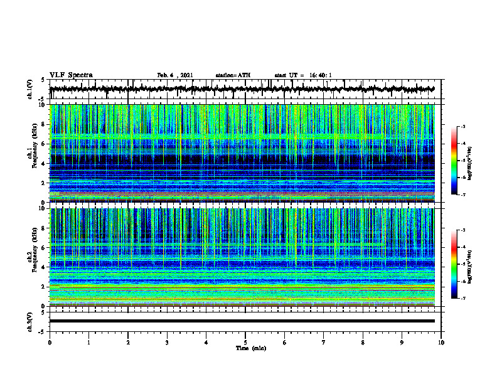Click the "5" tick on the time axis
This screenshot has height=384, width=497.
[245, 343]
